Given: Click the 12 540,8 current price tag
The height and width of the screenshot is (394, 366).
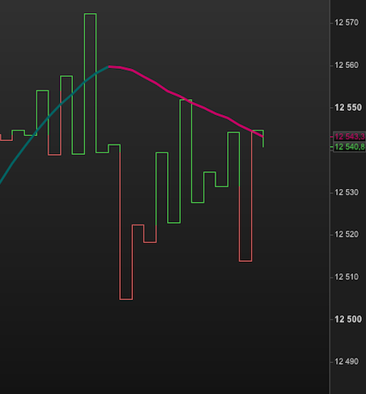Looking at the screenshot, I should point(349,147).
